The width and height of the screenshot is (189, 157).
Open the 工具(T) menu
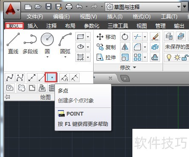point(169,17)
